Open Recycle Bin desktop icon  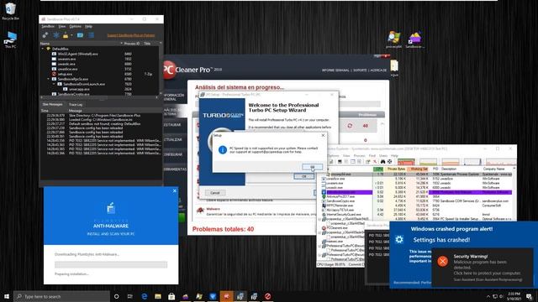click(x=10, y=11)
